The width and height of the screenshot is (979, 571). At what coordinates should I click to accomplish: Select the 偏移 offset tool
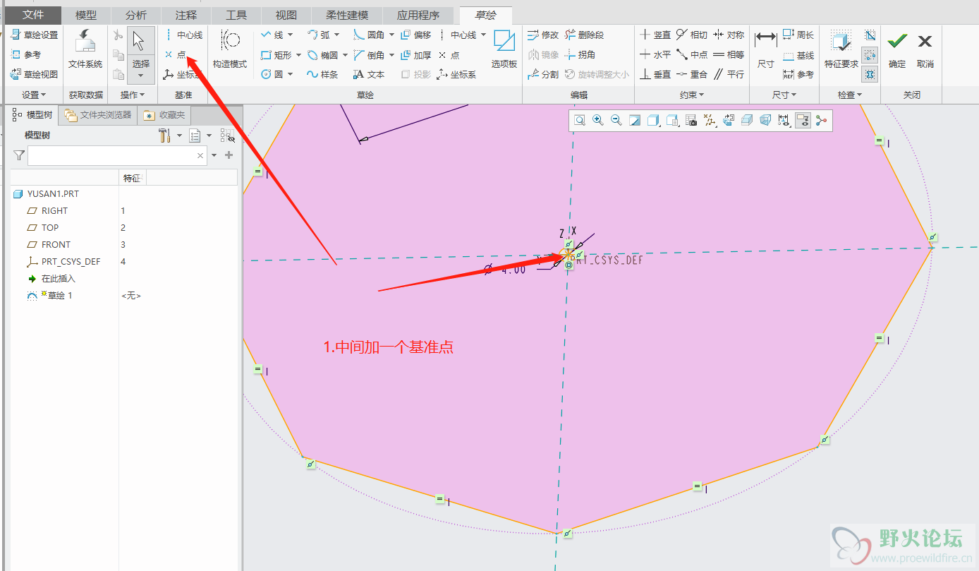(x=415, y=35)
